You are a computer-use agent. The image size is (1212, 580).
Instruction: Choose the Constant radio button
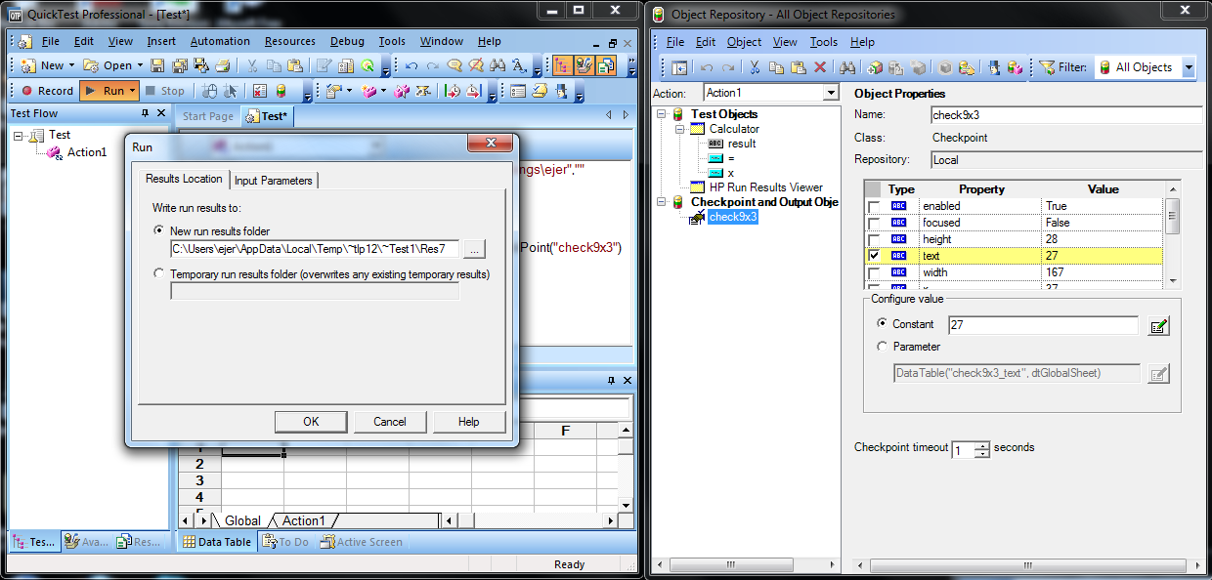pos(883,324)
